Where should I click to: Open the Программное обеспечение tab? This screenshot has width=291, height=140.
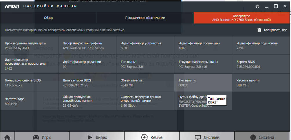[x=145, y=18]
